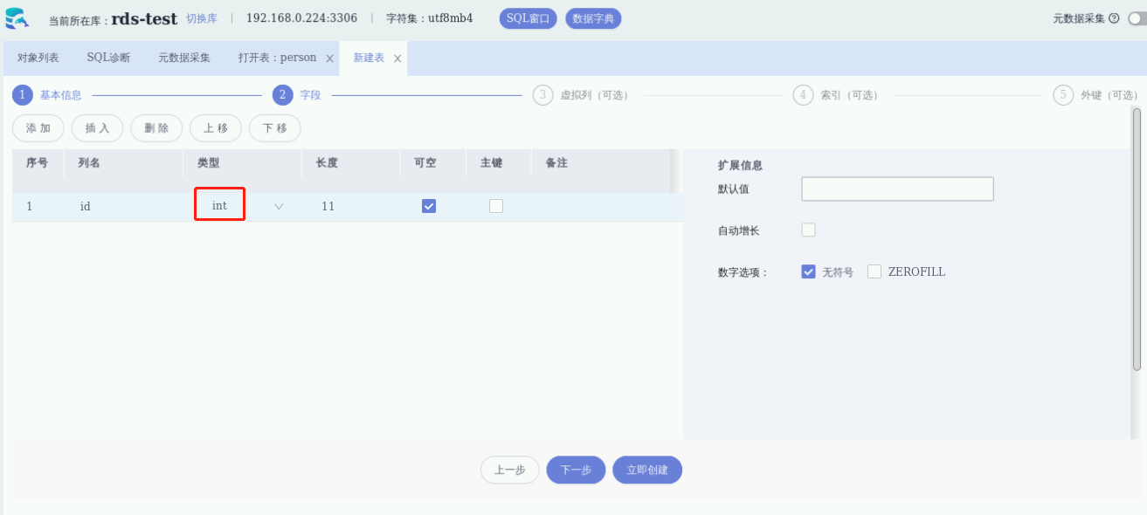Screen dimensions: 1147x515
Task: Check the 主键 checkbox for id
Action: tap(496, 206)
